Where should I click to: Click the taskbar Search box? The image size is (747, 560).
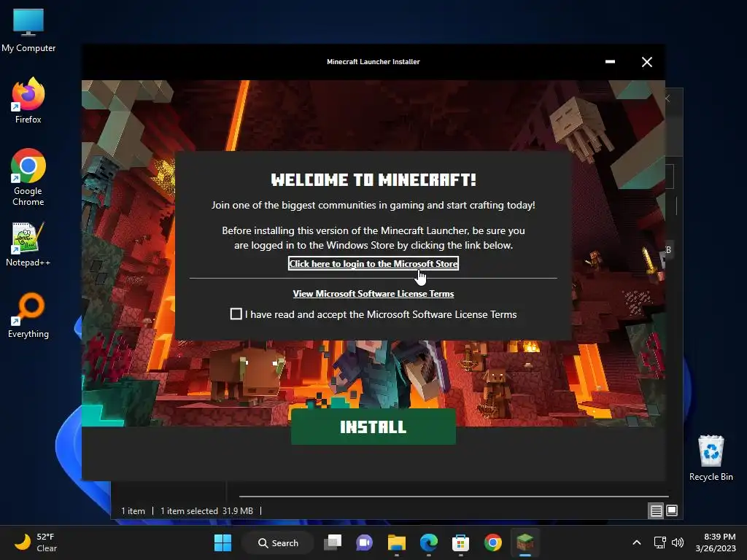(x=278, y=542)
